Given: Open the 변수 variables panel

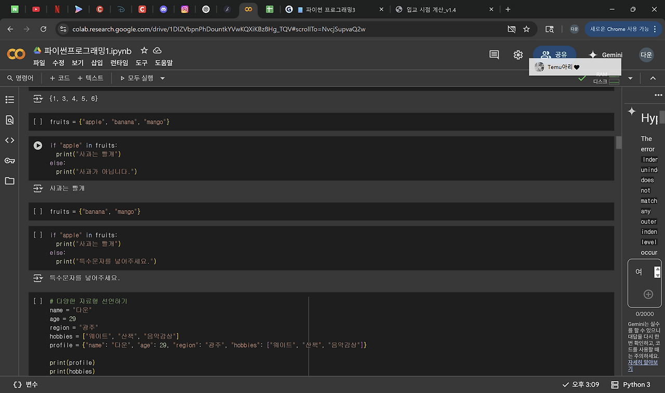Looking at the screenshot, I should point(25,385).
